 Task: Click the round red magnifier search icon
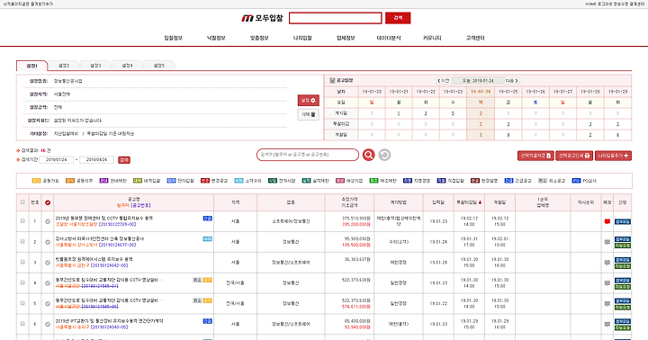(x=369, y=155)
